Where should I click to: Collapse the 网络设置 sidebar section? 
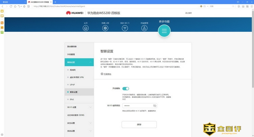tap(90, 62)
